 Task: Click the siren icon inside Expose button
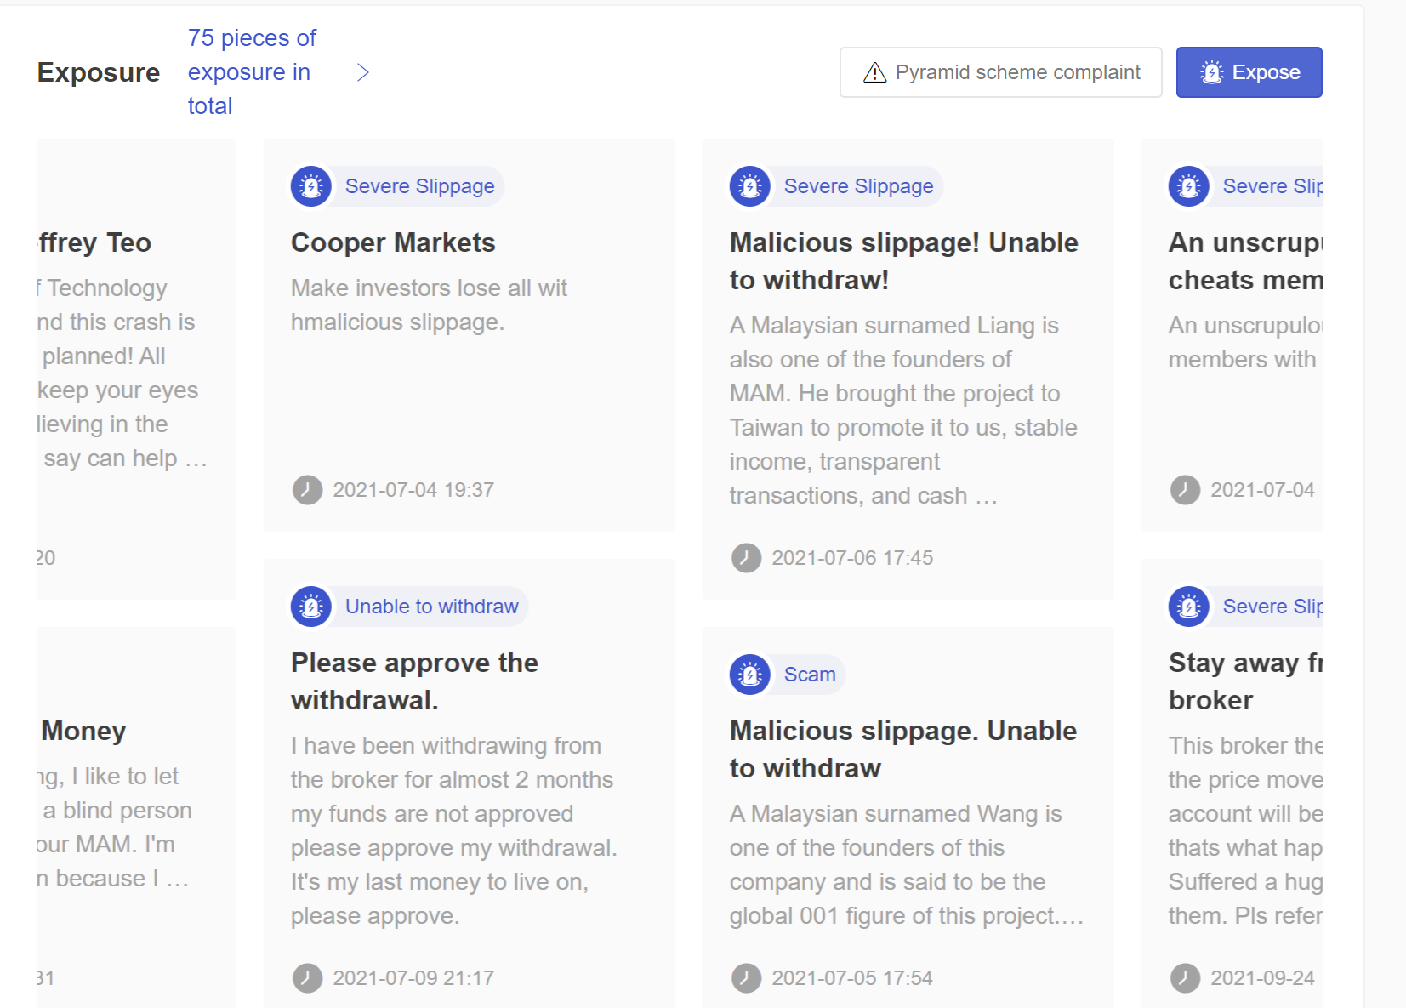[1211, 72]
